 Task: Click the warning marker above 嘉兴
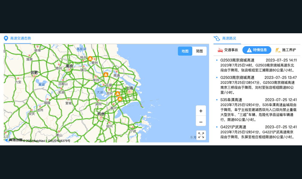(120, 99)
